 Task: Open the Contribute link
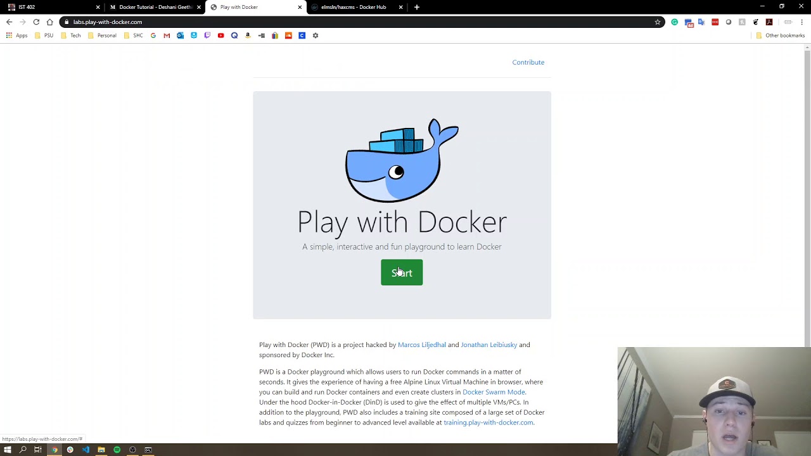pyautogui.click(x=528, y=62)
